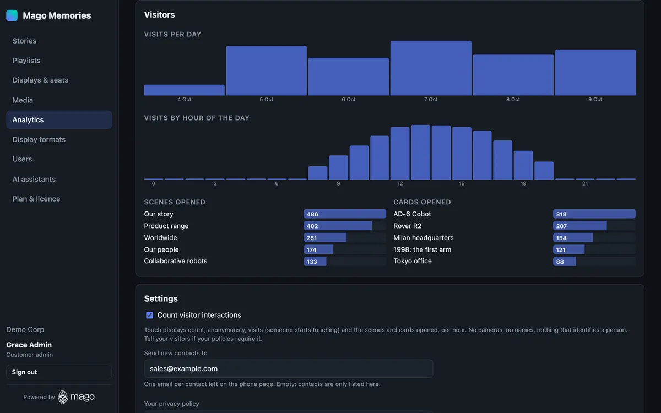Open AI assistants page
The height and width of the screenshot is (413, 661).
(59, 179)
